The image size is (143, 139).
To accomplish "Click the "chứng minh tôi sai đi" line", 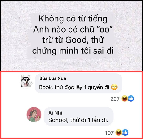I will [x=73, y=51].
